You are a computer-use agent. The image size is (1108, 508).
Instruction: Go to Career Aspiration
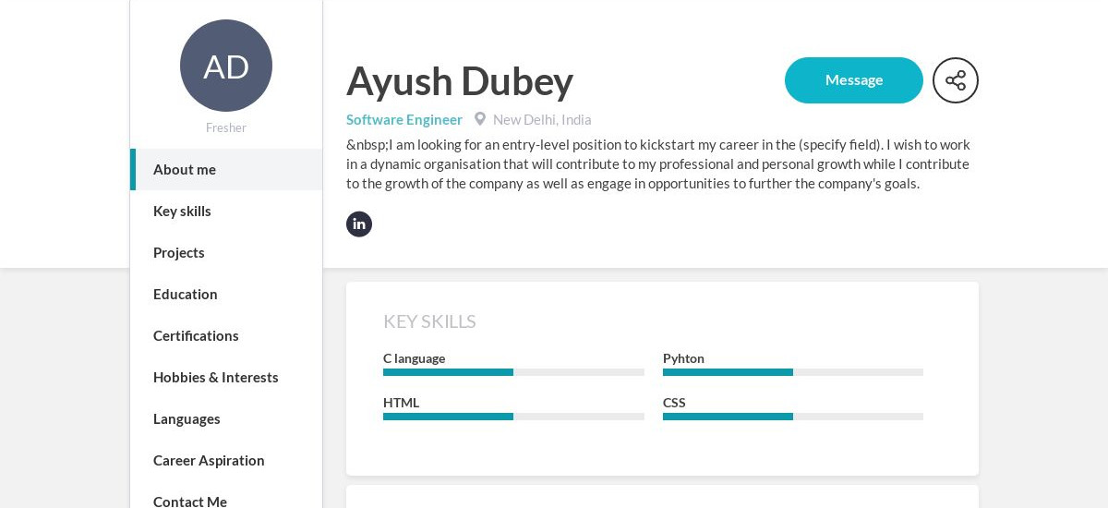pyautogui.click(x=226, y=461)
